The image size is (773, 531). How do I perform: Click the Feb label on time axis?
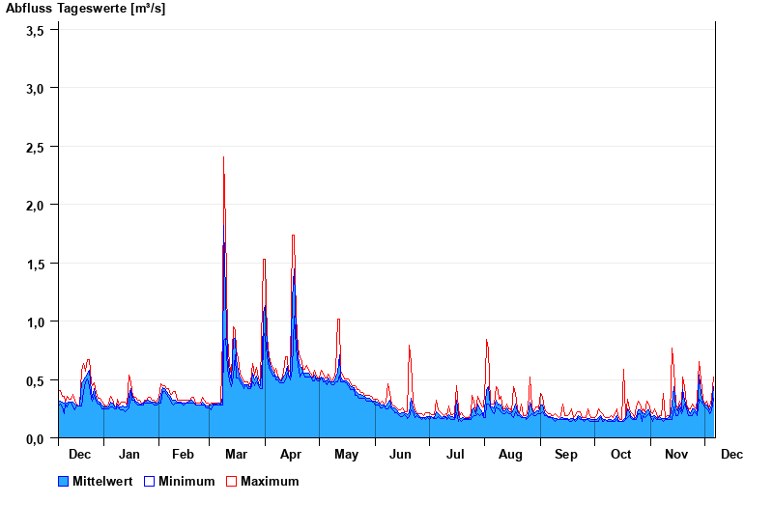pos(183,455)
